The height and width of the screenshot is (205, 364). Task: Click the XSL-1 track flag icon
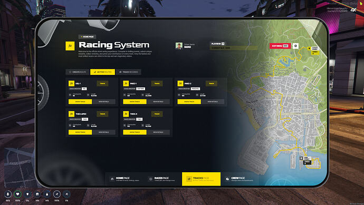tap(71, 83)
